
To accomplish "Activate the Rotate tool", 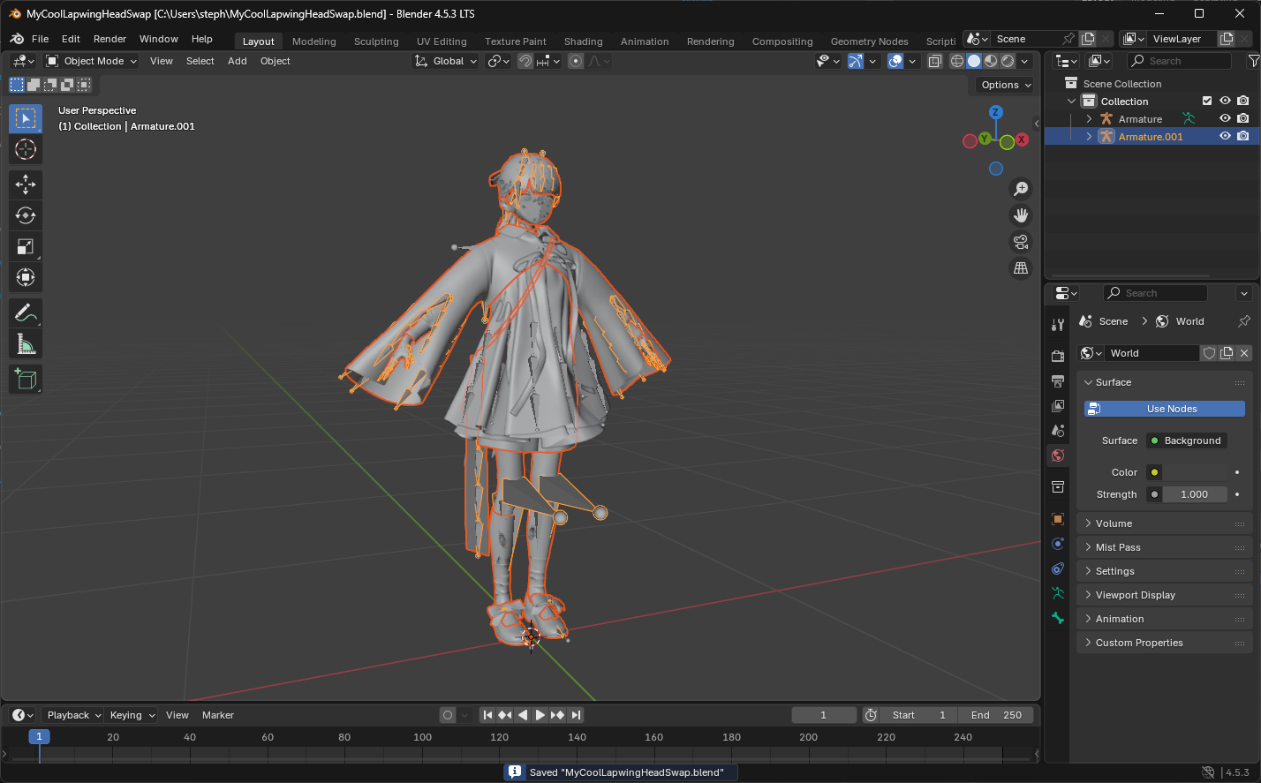I will [25, 215].
